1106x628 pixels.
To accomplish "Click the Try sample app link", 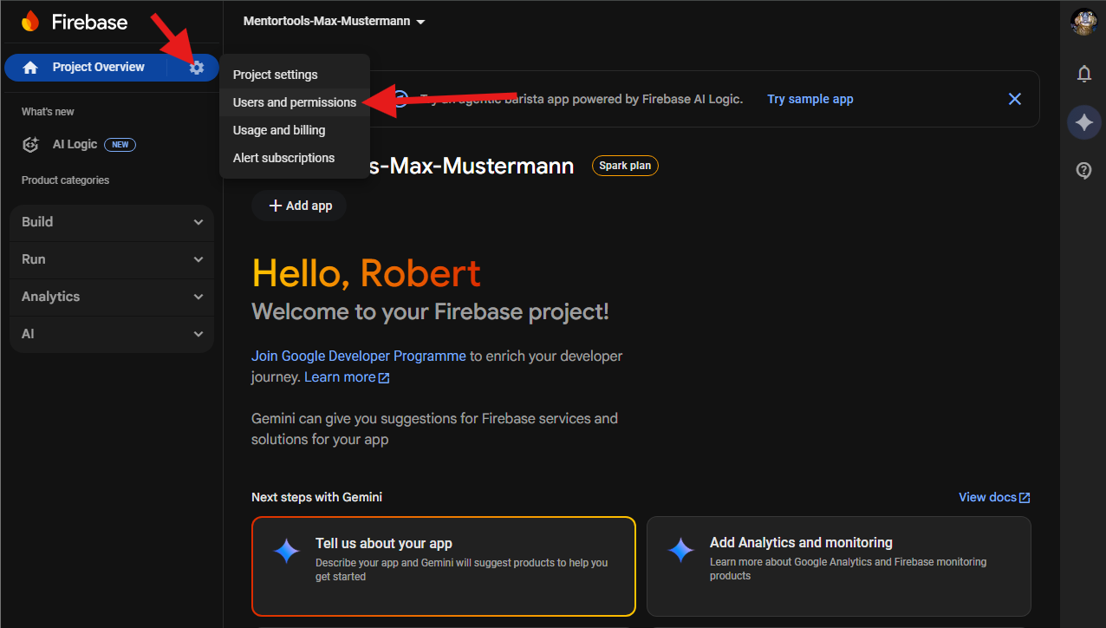I will point(810,99).
